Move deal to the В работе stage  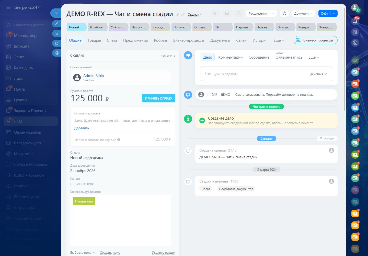(x=97, y=27)
